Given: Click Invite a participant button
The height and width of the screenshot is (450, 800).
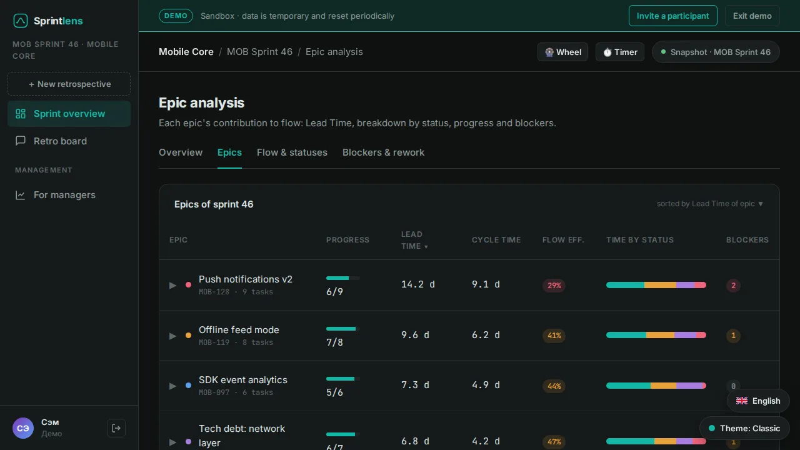Looking at the screenshot, I should (673, 16).
